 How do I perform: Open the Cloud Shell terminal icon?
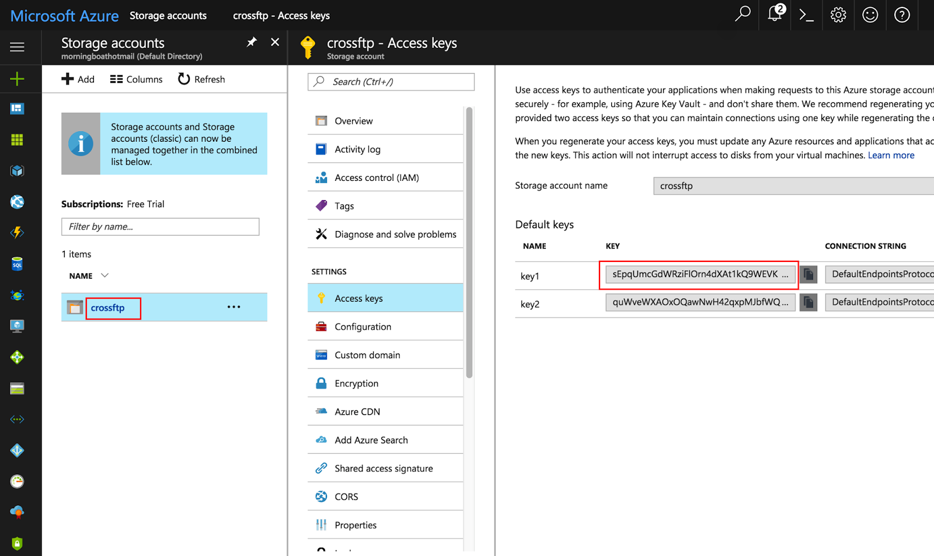[x=806, y=15]
